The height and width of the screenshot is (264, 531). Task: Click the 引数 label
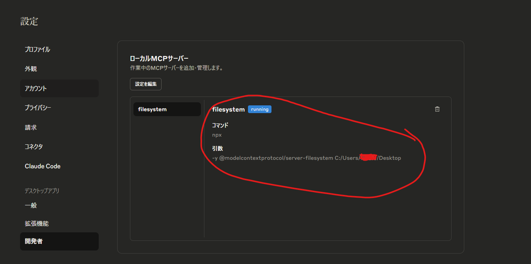pos(217,148)
